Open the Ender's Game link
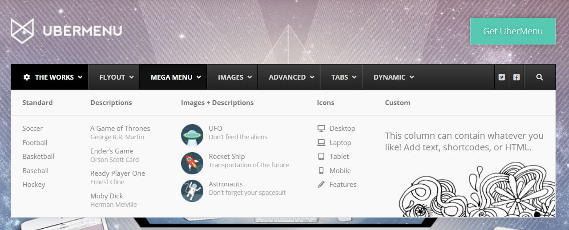The width and height of the screenshot is (569, 230). 112,151
